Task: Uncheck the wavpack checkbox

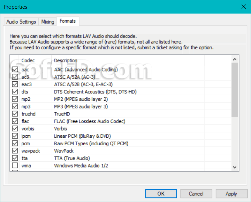Action: pyautogui.click(x=15, y=151)
